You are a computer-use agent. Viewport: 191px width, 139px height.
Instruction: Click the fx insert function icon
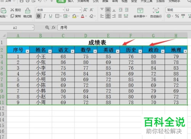pyautogui.click(x=53, y=27)
